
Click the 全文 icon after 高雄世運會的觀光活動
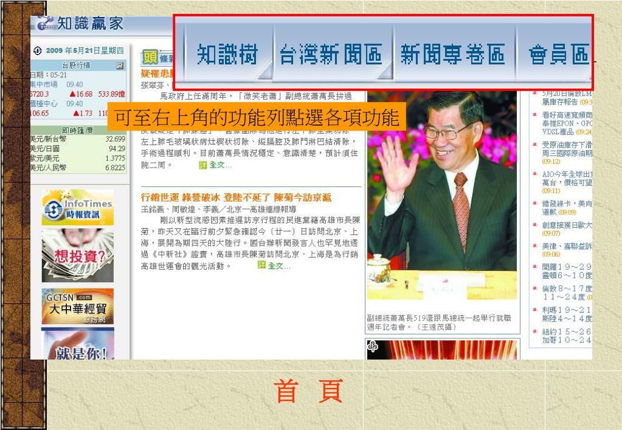coord(261,265)
